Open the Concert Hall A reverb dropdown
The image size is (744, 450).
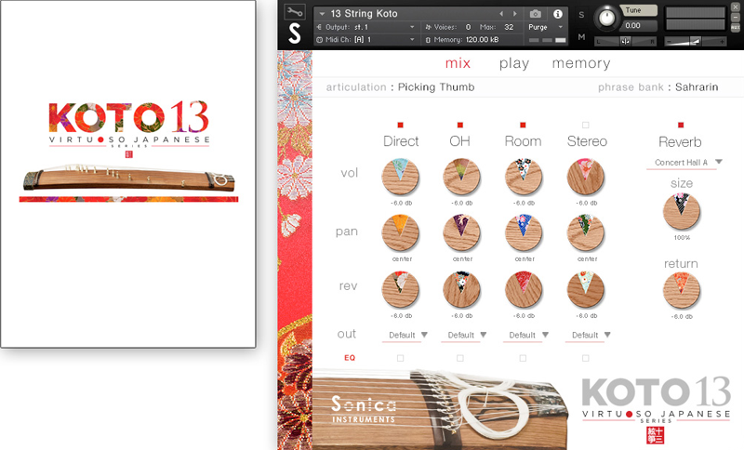[719, 162]
